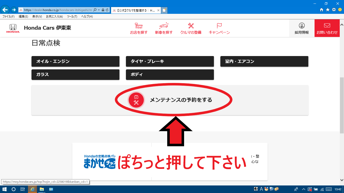Image resolution: width=344 pixels, height=193 pixels.
Task: Click メンテナンスの予約をする link
Action: [x=181, y=100]
